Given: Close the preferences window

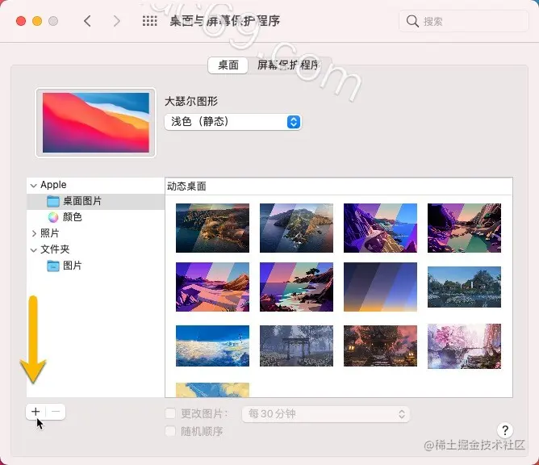Looking at the screenshot, I should (21, 21).
